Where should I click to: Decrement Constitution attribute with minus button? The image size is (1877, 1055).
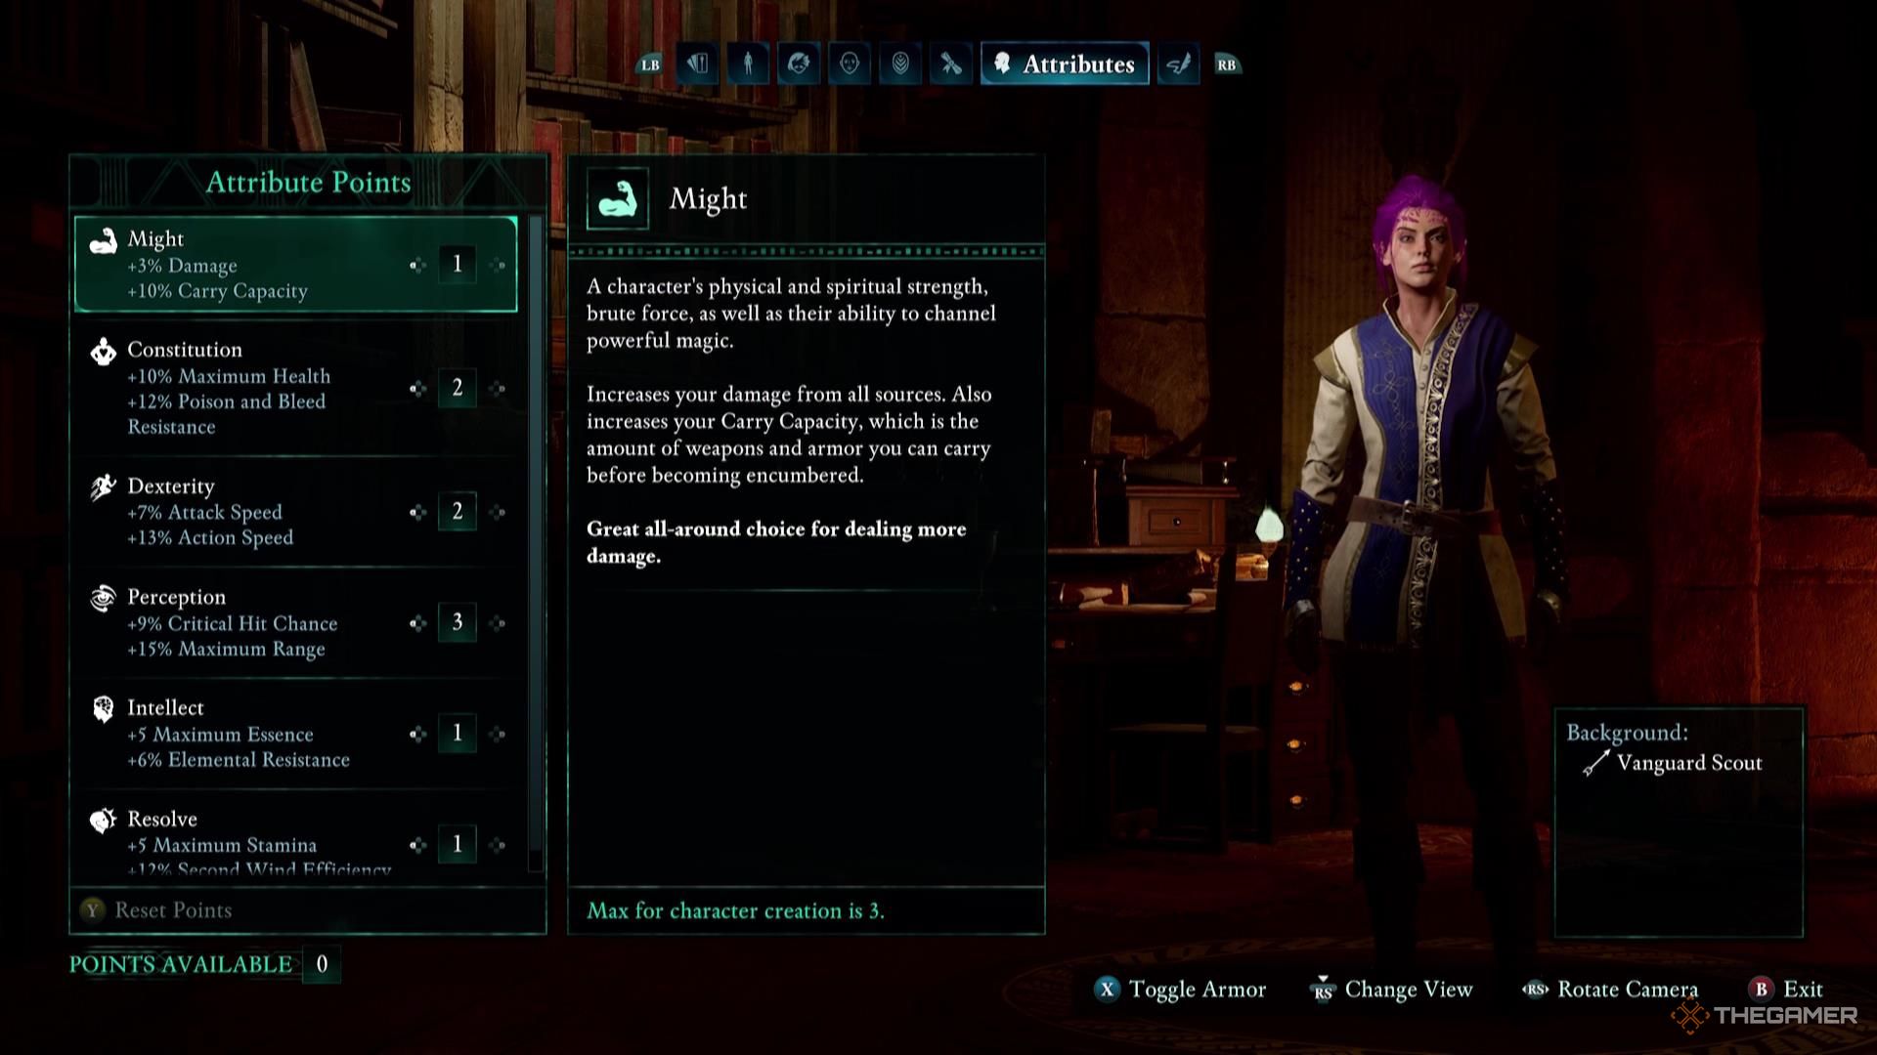[x=415, y=388]
